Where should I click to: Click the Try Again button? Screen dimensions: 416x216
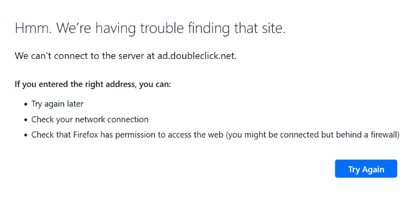tap(366, 169)
